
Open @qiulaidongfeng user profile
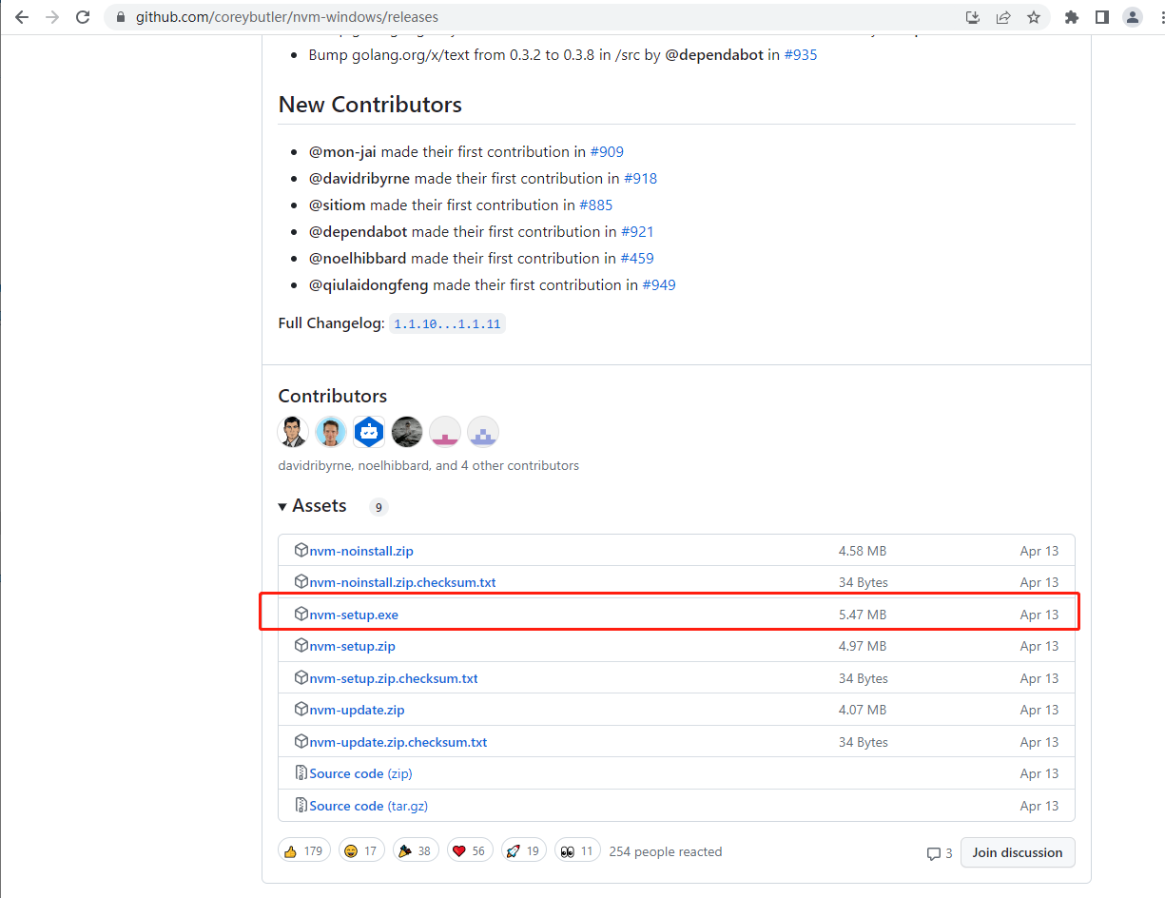[x=369, y=284]
